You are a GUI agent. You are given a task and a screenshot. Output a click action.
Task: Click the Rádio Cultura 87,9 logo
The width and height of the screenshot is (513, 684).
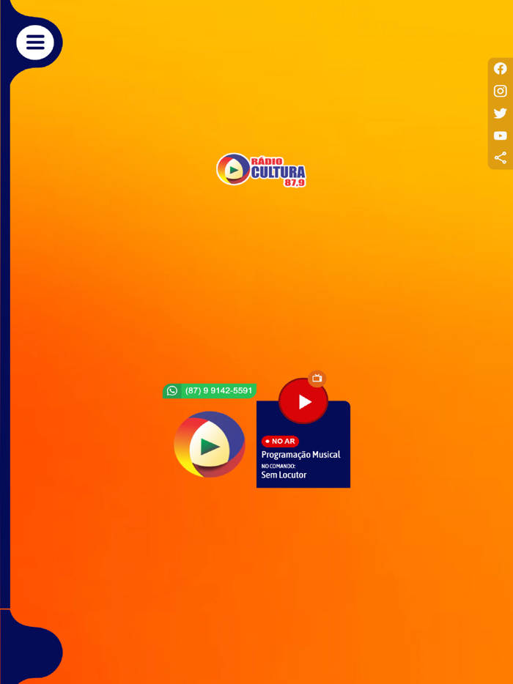(261, 170)
